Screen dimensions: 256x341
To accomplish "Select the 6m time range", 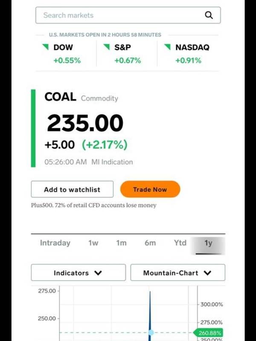I will (150, 243).
